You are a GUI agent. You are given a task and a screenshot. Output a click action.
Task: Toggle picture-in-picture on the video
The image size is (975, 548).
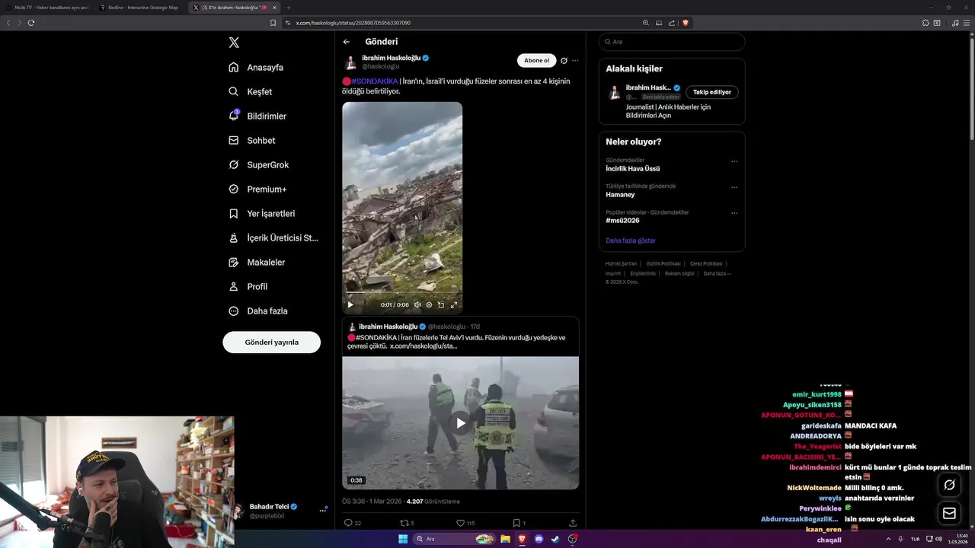tap(441, 304)
